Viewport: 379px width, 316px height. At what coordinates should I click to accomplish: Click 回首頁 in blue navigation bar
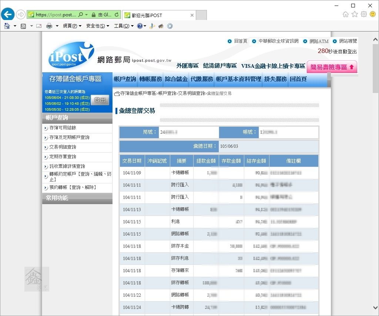coord(298,79)
